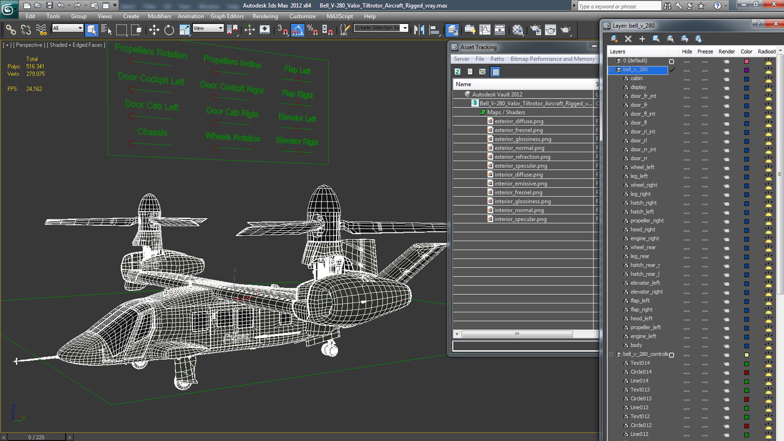This screenshot has width=784, height=441.
Task: Switch Asset Tracking to table view
Action: click(495, 71)
